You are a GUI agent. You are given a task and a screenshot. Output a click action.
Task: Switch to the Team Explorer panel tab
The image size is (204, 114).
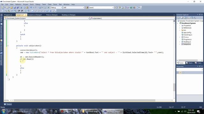pyautogui.click(x=190, y=63)
